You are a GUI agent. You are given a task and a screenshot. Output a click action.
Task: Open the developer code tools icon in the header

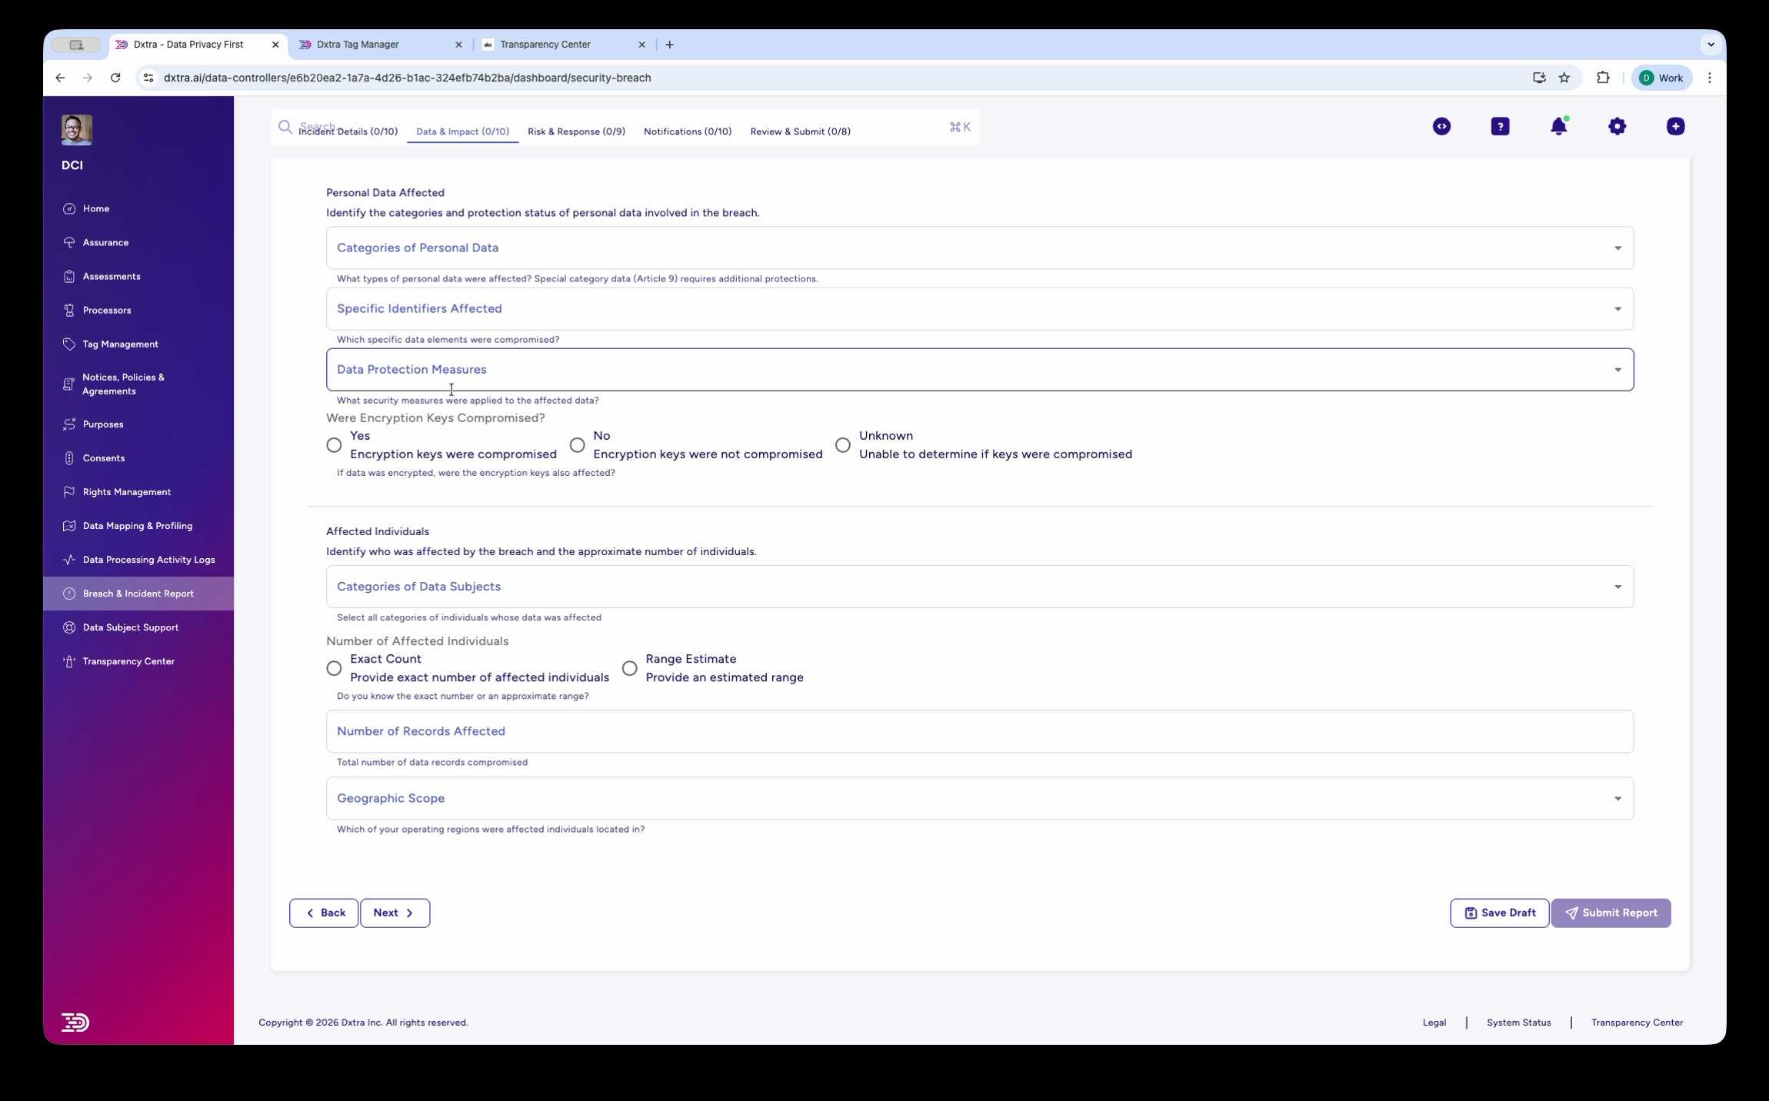[x=1441, y=126]
